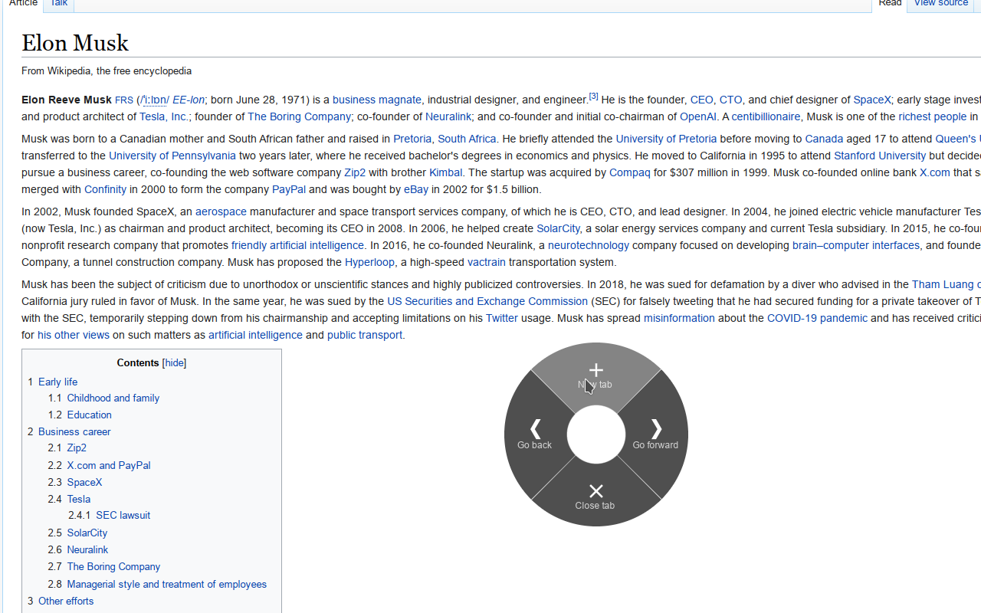Image resolution: width=981 pixels, height=613 pixels.
Task: Open the centibillionaire link
Action: coord(766,116)
